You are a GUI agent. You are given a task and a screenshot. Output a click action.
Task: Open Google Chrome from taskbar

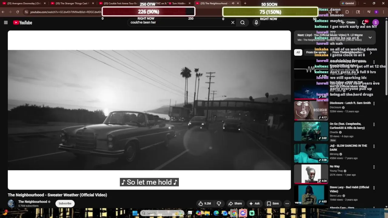tap(234, 213)
